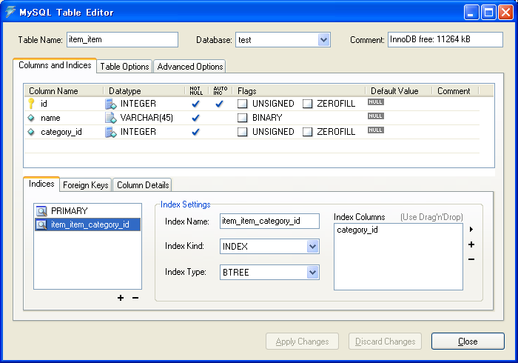Click the name column name cell
Image resolution: width=518 pixels, height=363 pixels.
click(50, 118)
